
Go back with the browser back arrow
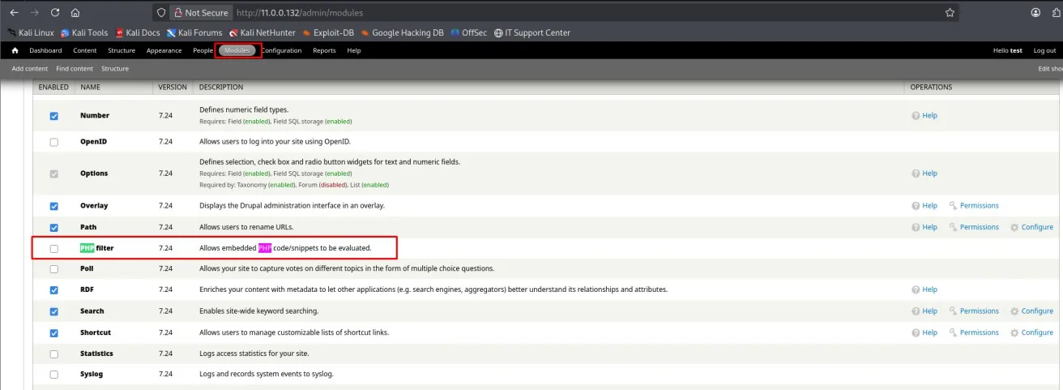tap(14, 13)
